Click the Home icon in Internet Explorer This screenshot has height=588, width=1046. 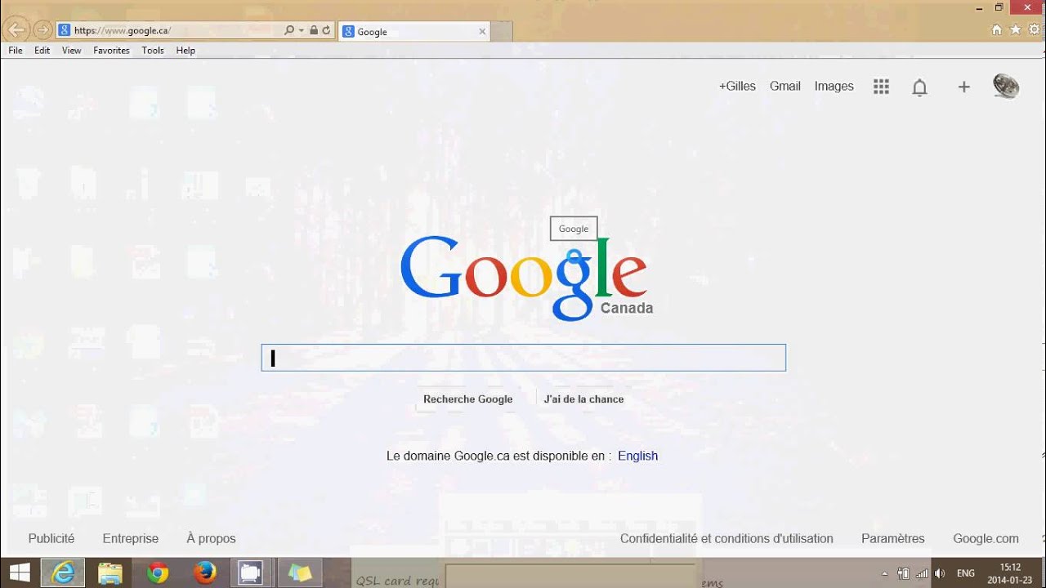[x=996, y=29]
